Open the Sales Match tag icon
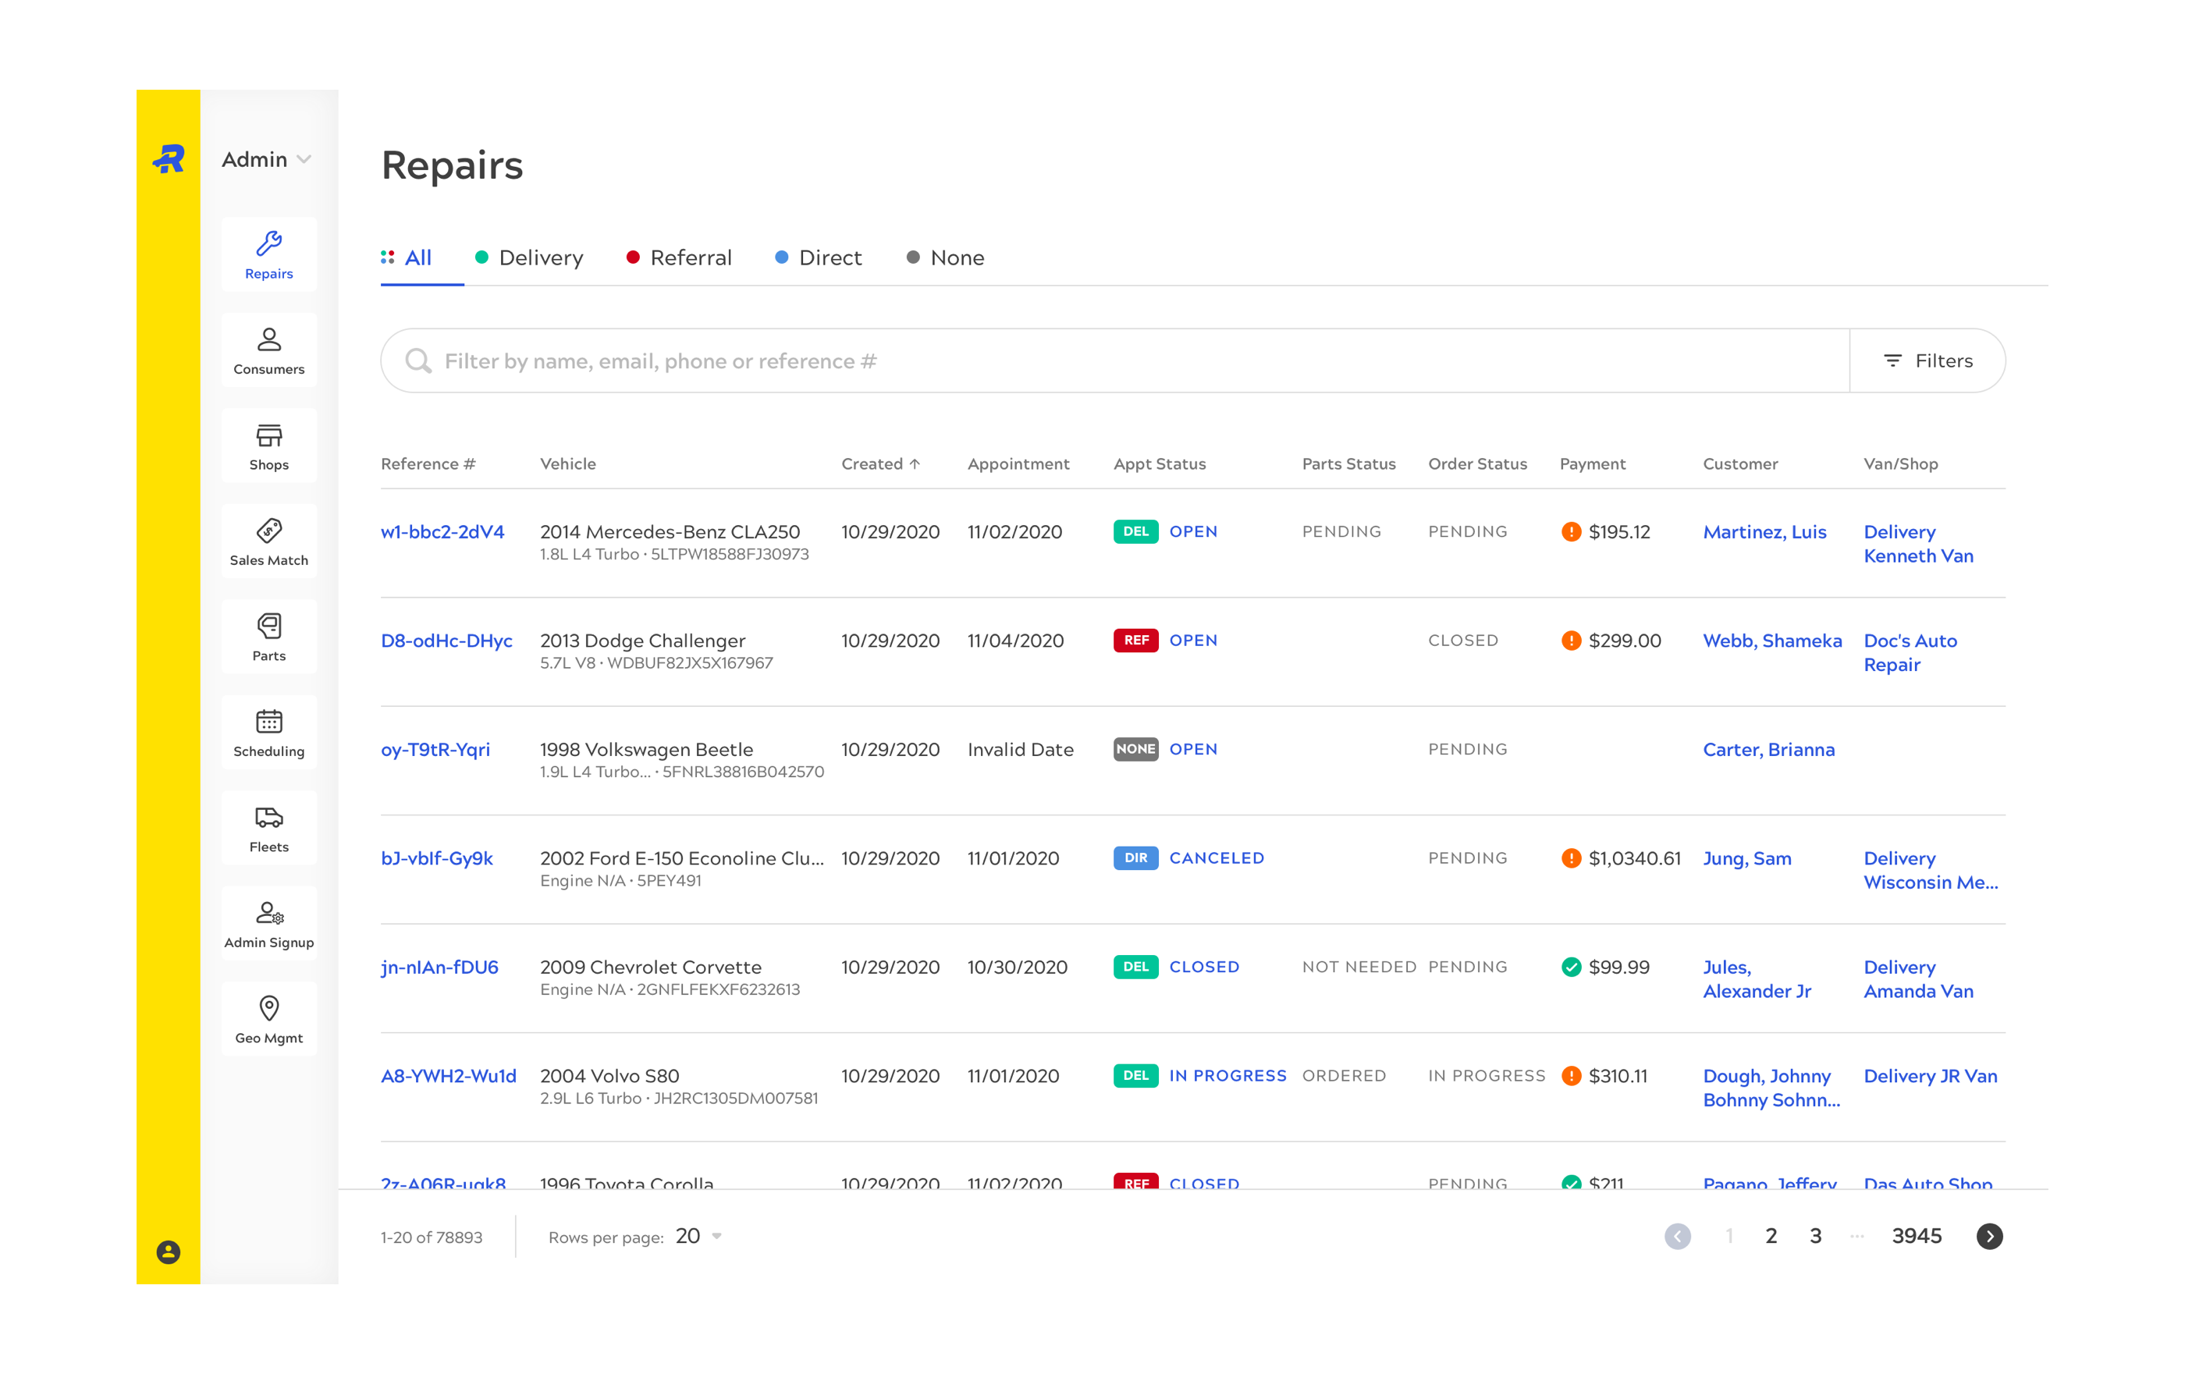2185x1374 pixels. tap(268, 541)
